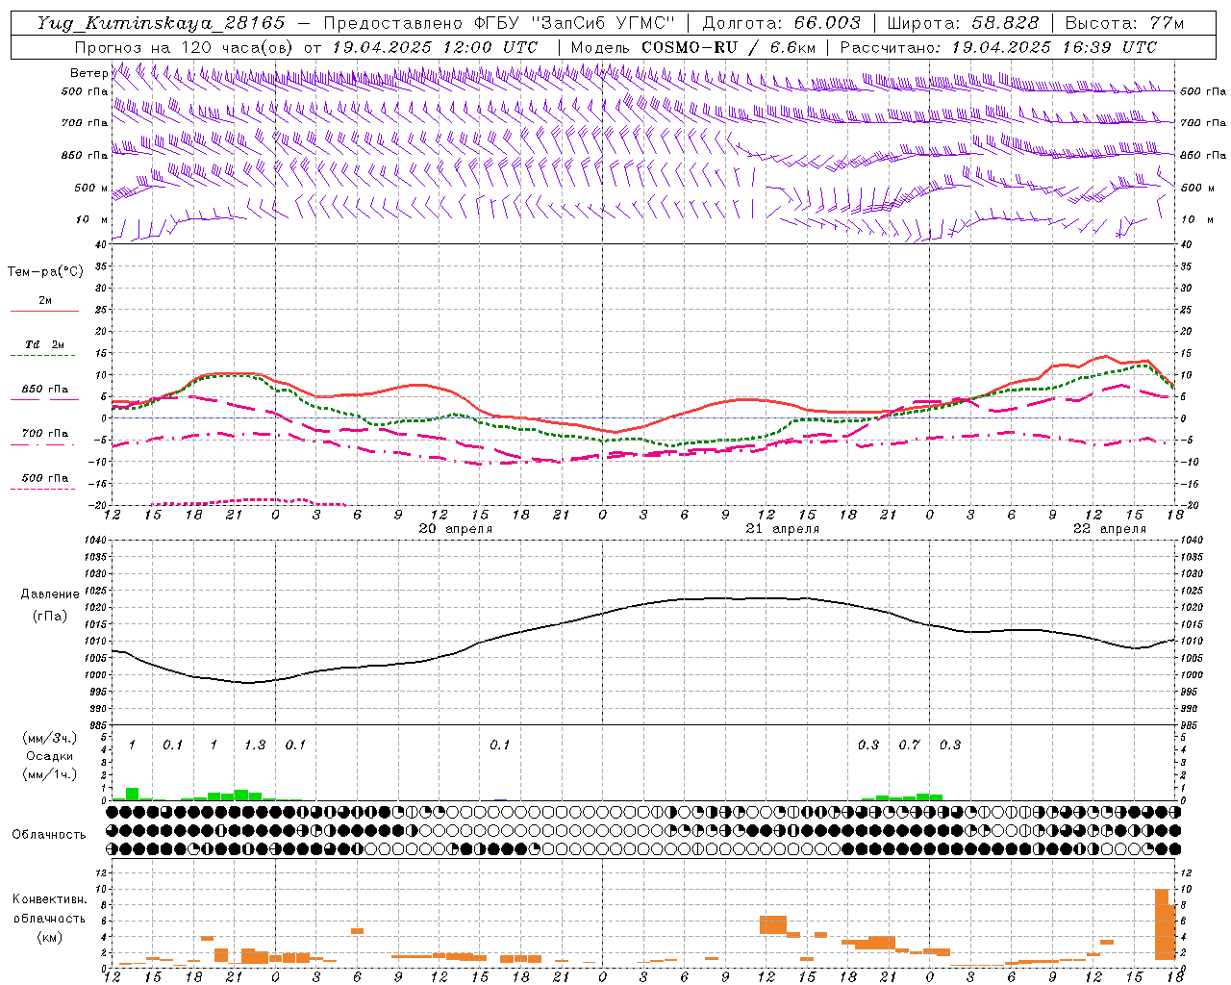
Task: Click the Долгота: 66.003 value
Action: 781,23
